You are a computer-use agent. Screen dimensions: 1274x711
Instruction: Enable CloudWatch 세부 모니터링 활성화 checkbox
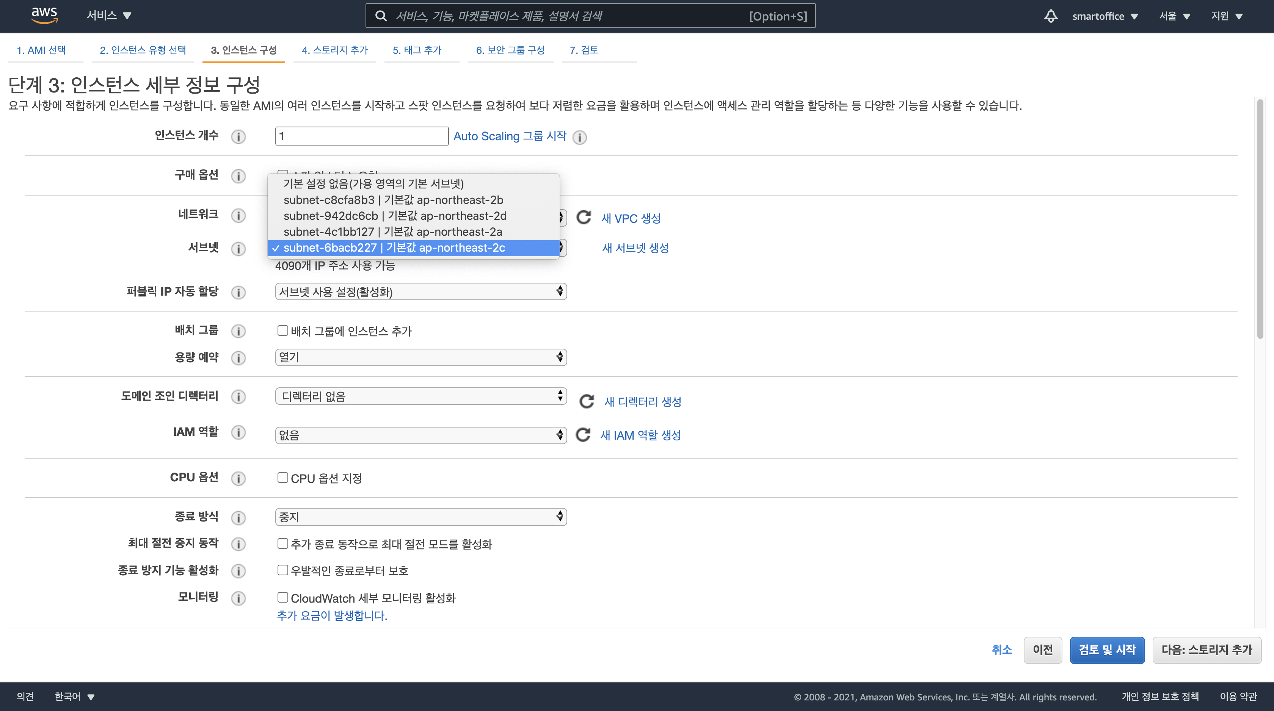pos(282,597)
